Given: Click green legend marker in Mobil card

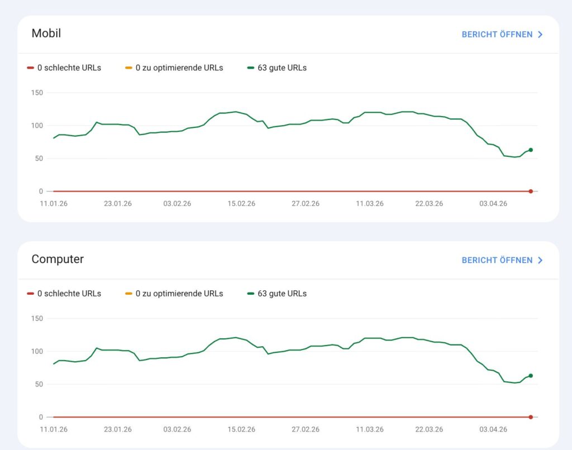Looking at the screenshot, I should [251, 68].
